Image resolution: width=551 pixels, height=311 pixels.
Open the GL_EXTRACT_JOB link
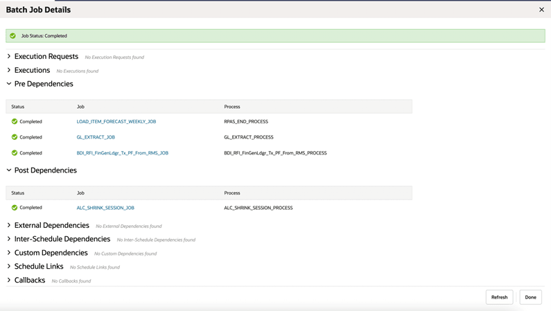[96, 137]
